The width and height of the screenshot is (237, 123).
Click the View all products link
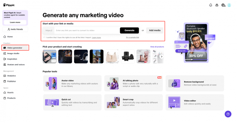pyautogui.click(x=157, y=47)
